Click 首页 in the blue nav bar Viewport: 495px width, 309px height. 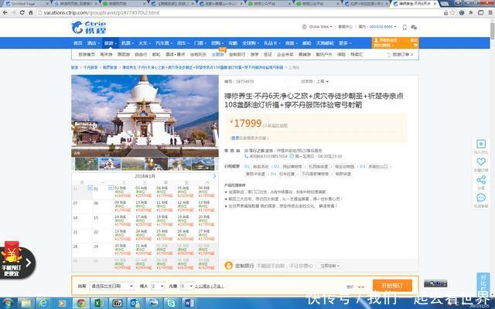(x=77, y=43)
